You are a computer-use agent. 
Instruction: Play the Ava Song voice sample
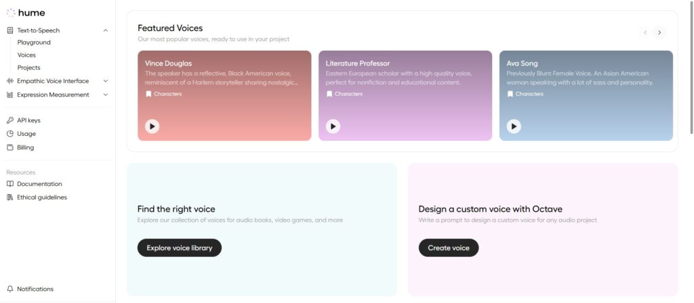tap(514, 126)
